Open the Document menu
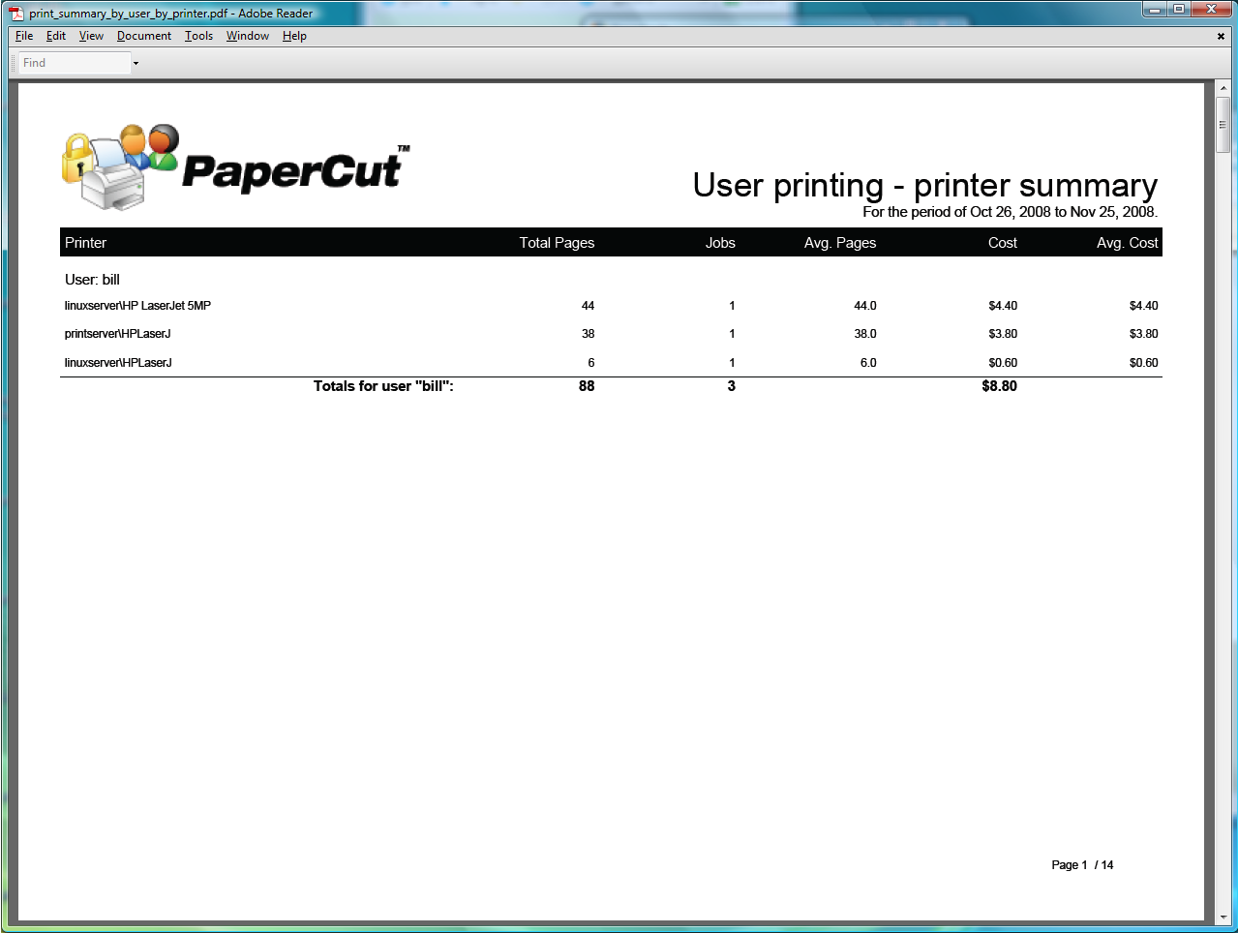Viewport: 1238px width, 933px height. [x=144, y=36]
